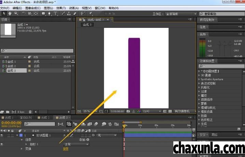
Task: Toggle transparency grid button in viewer
Action: [170, 111]
